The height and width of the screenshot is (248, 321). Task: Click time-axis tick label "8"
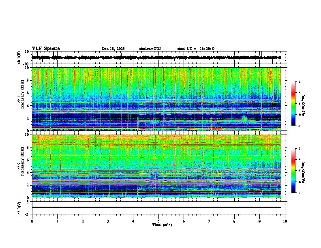(x=234, y=221)
